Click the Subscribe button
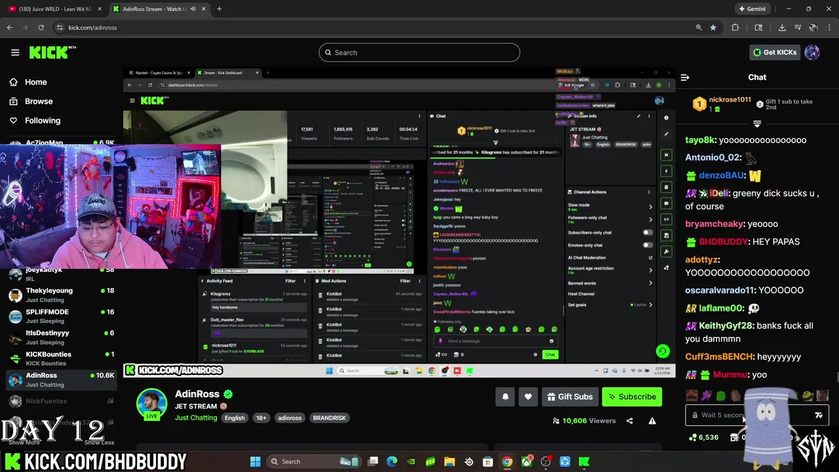 [x=632, y=397]
